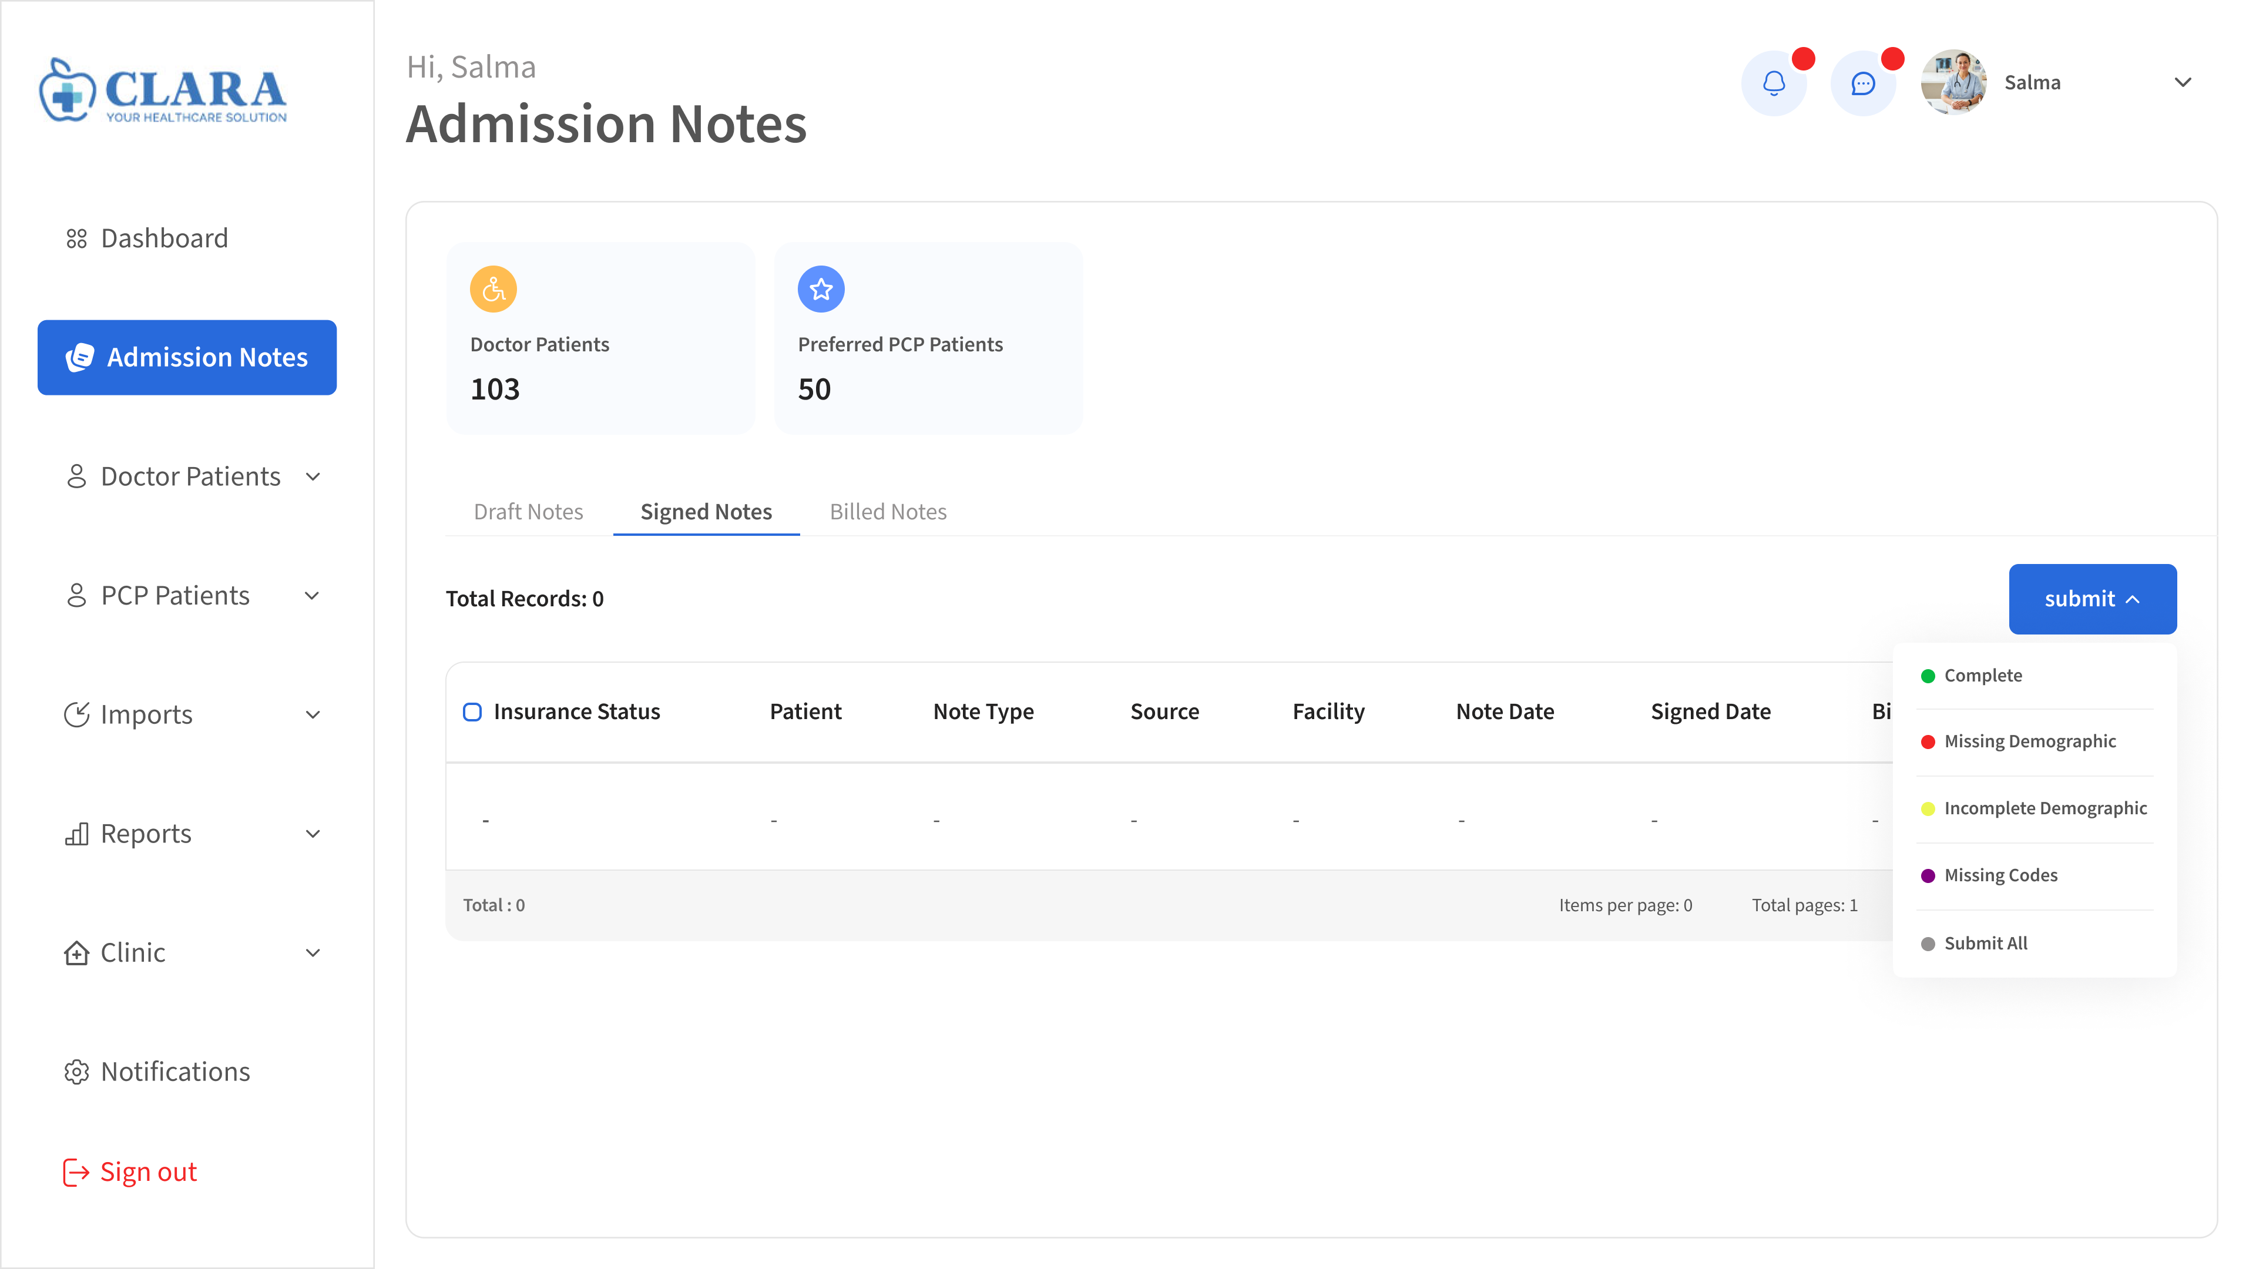
Task: Click the Note Type column header
Action: click(x=983, y=712)
